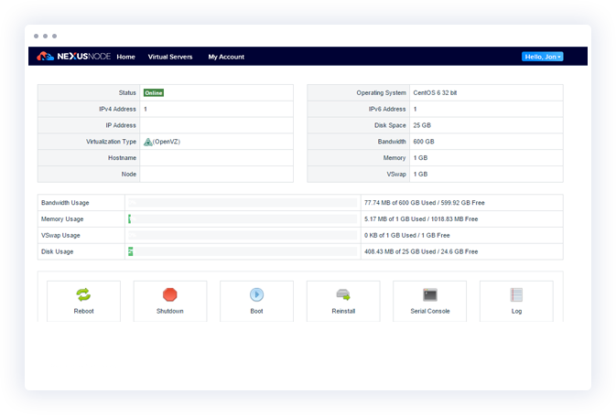
Task: Click the blue Boot play icon
Action: pos(256,294)
